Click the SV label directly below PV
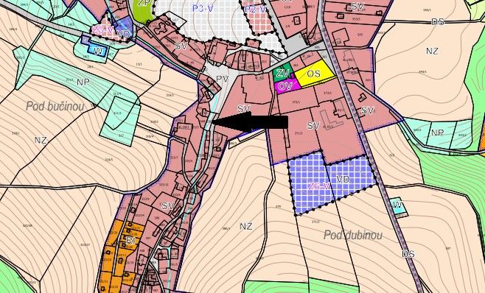This screenshot has height=293, width=485. point(244,108)
